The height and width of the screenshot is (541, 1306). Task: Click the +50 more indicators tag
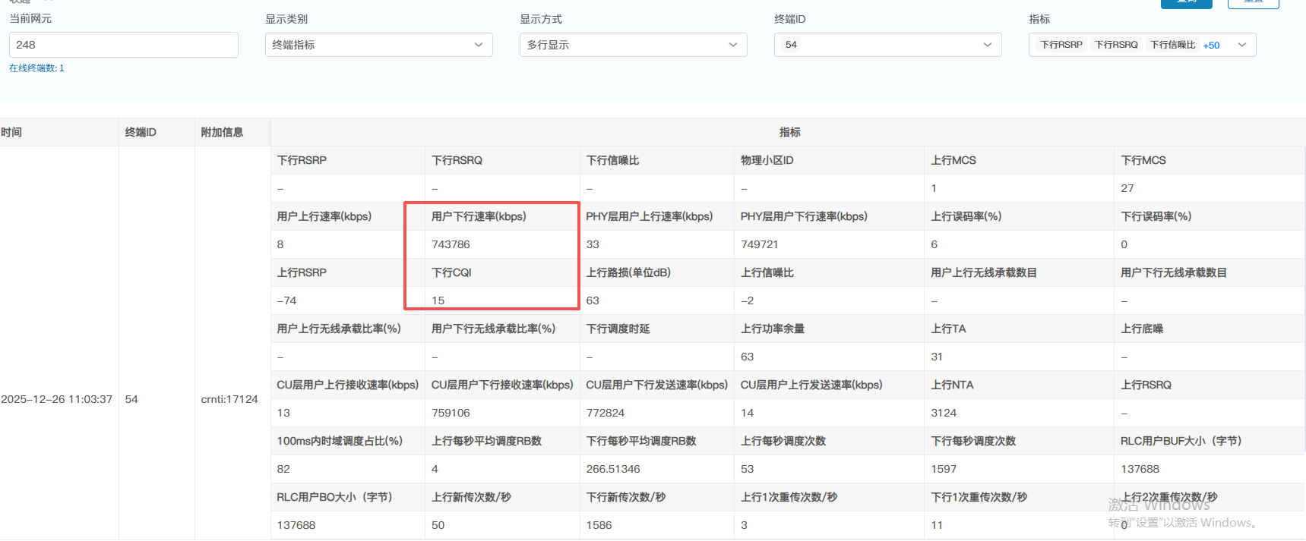tap(1211, 46)
